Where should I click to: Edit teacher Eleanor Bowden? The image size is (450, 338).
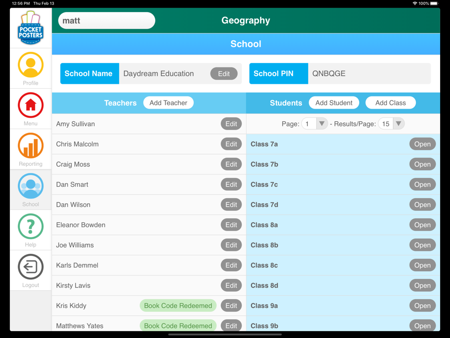click(231, 225)
